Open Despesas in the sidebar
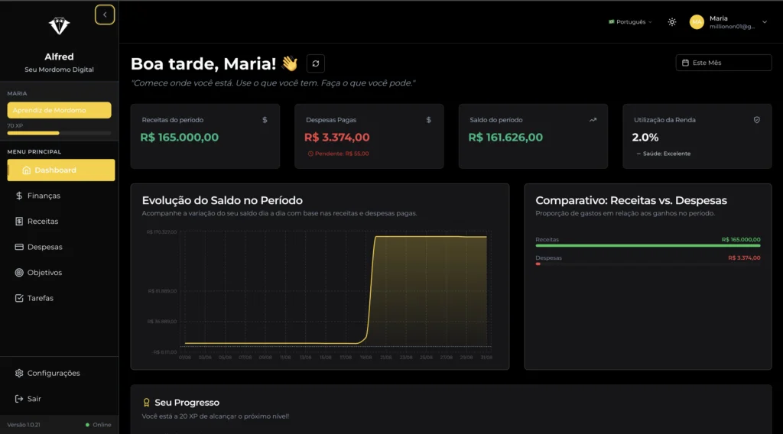The image size is (783, 434). [61, 247]
